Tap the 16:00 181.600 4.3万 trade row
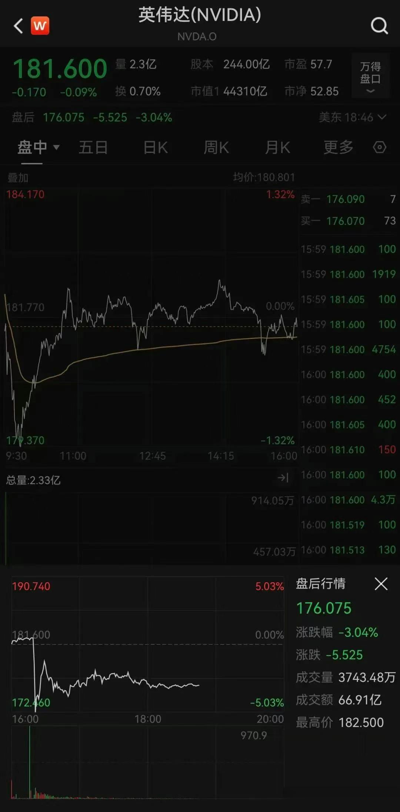 click(349, 500)
